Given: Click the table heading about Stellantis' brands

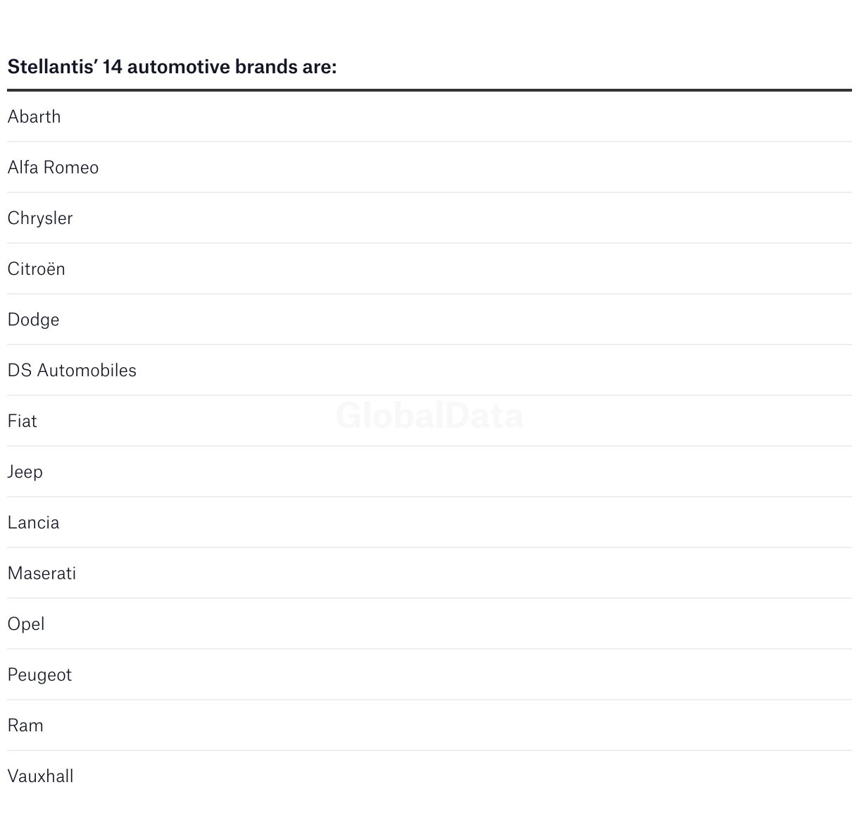Looking at the screenshot, I should tap(172, 67).
